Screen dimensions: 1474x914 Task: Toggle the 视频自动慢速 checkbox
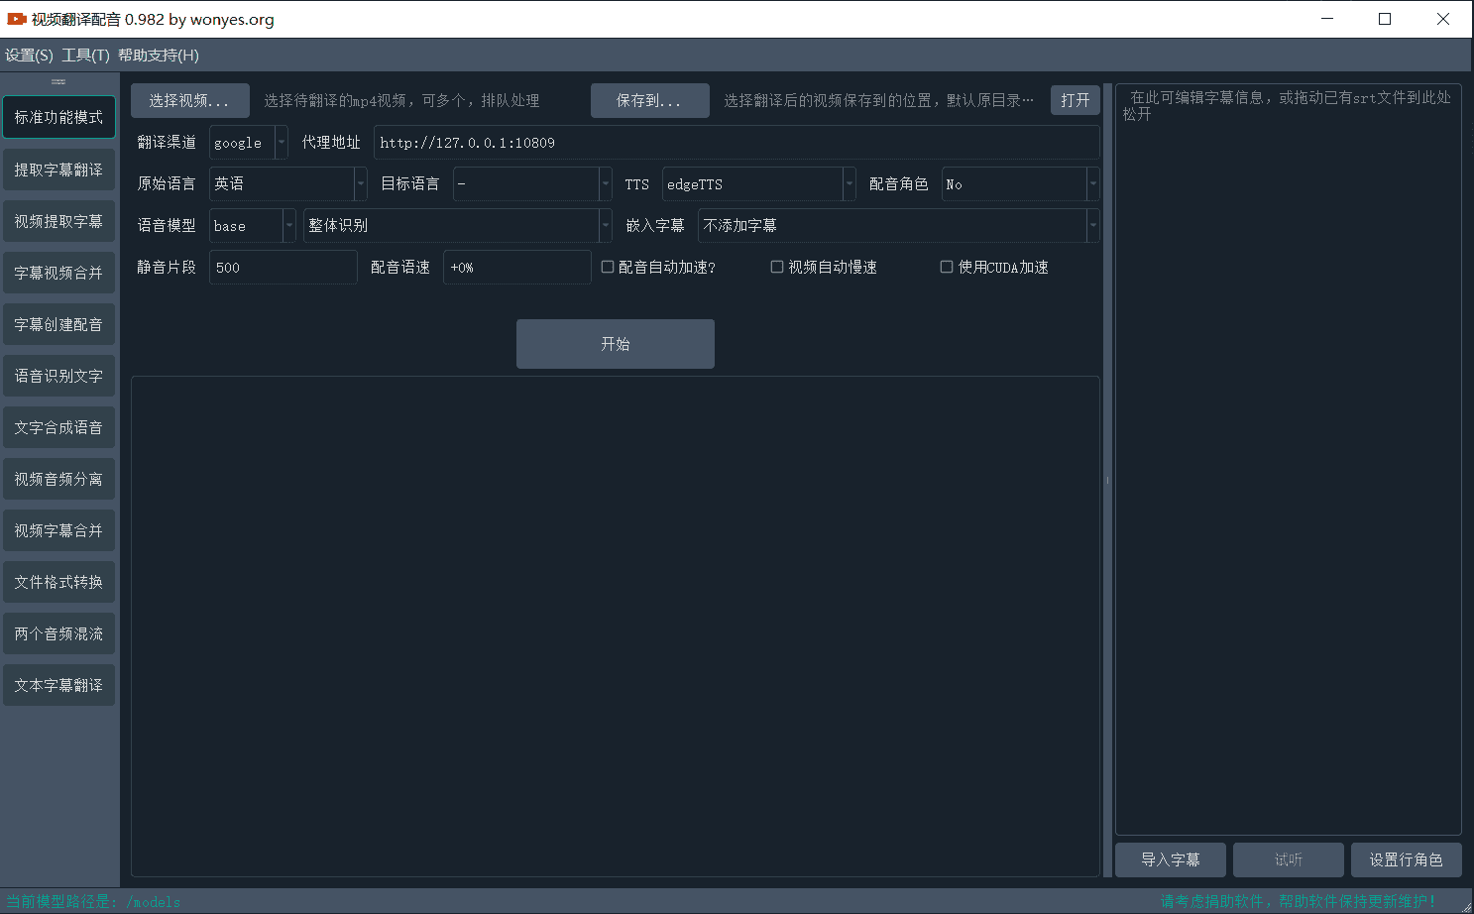click(777, 267)
